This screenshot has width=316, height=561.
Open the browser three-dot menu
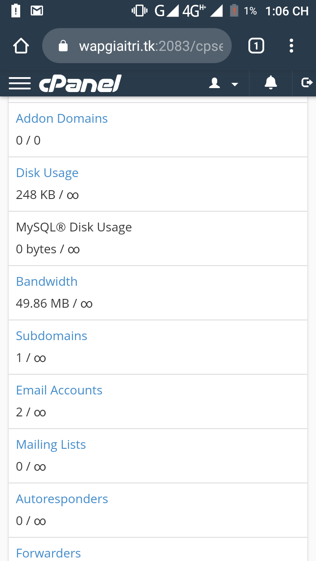tap(291, 46)
